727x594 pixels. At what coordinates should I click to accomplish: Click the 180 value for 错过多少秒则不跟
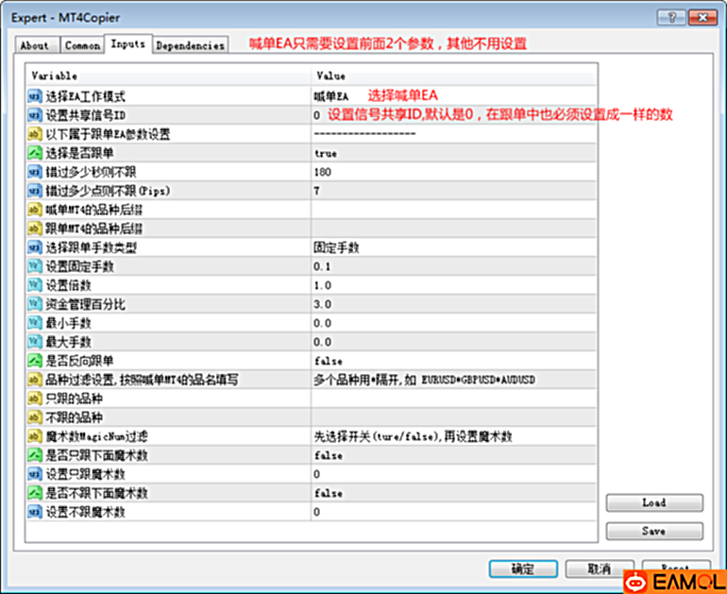323,172
